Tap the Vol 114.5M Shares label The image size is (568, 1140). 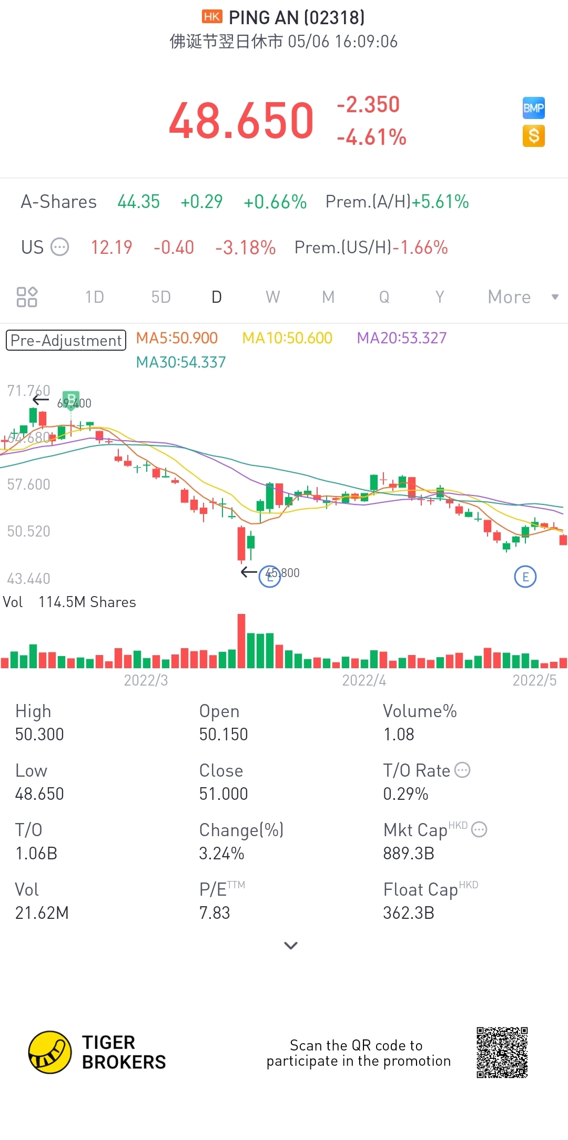point(69,602)
